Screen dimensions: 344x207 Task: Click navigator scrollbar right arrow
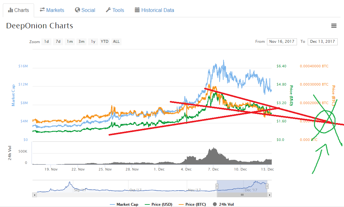(x=270, y=195)
